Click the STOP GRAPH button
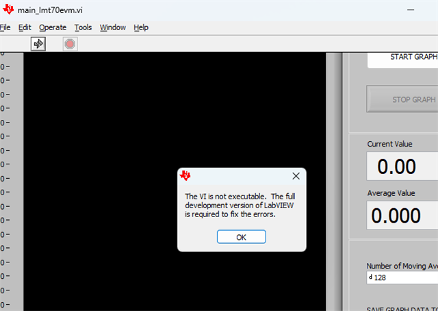438x311 pixels. point(402,99)
